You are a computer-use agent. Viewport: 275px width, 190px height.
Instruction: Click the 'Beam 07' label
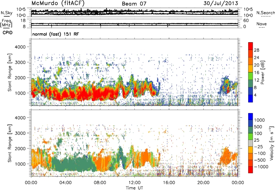coord(134,4)
